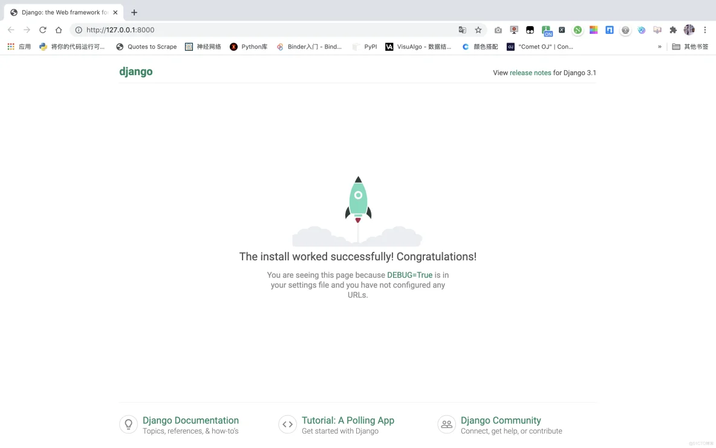Open a new tab with plus button
Viewport: 716px width, 448px height.
134,12
